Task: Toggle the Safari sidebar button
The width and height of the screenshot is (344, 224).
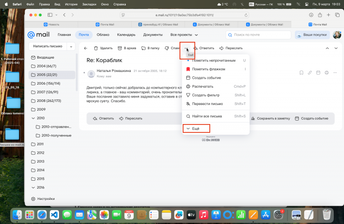Action: pos(50,15)
